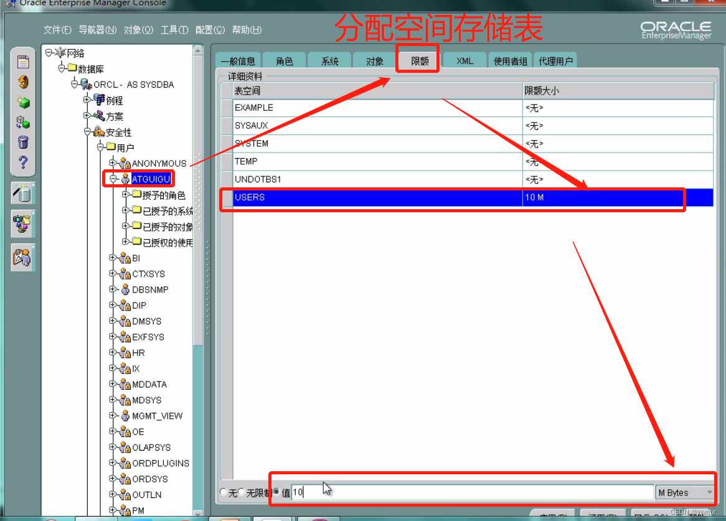This screenshot has height=521, width=726.
Task: Click the create-like objects icon in left toolbar
Action: (22, 122)
